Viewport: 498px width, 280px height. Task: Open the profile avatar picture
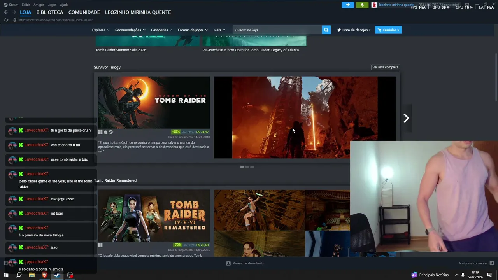tap(374, 5)
